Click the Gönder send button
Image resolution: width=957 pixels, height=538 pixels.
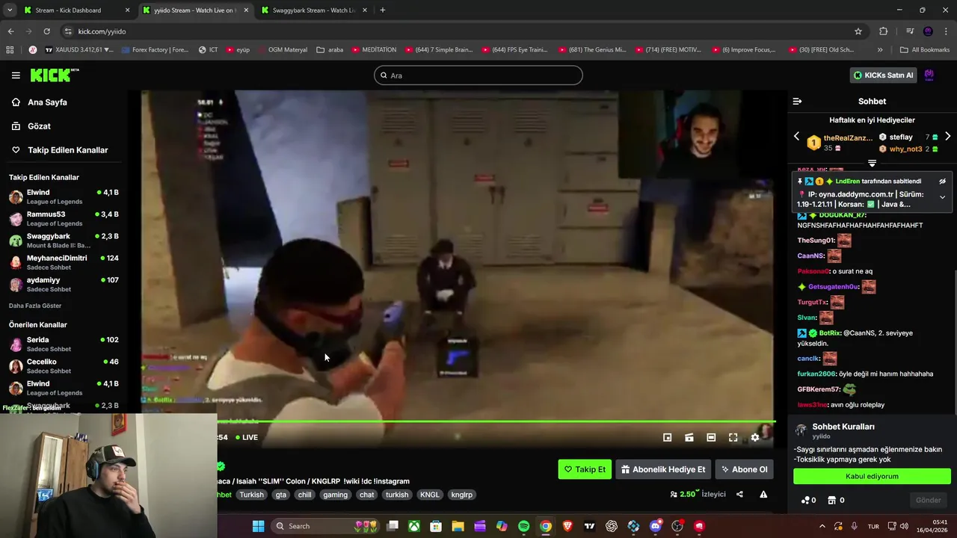point(929,500)
